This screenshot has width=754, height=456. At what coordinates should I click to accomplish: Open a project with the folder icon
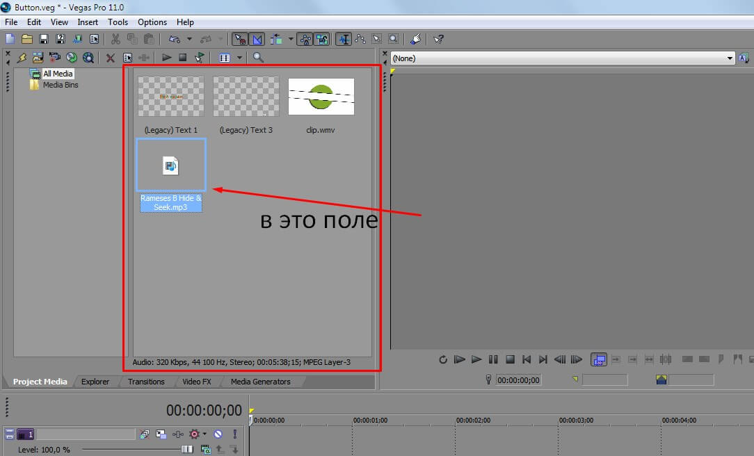click(x=27, y=39)
